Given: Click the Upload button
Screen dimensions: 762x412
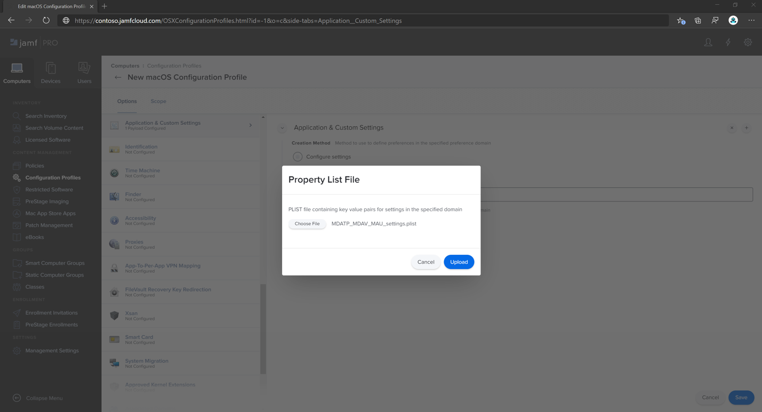Looking at the screenshot, I should (x=459, y=262).
